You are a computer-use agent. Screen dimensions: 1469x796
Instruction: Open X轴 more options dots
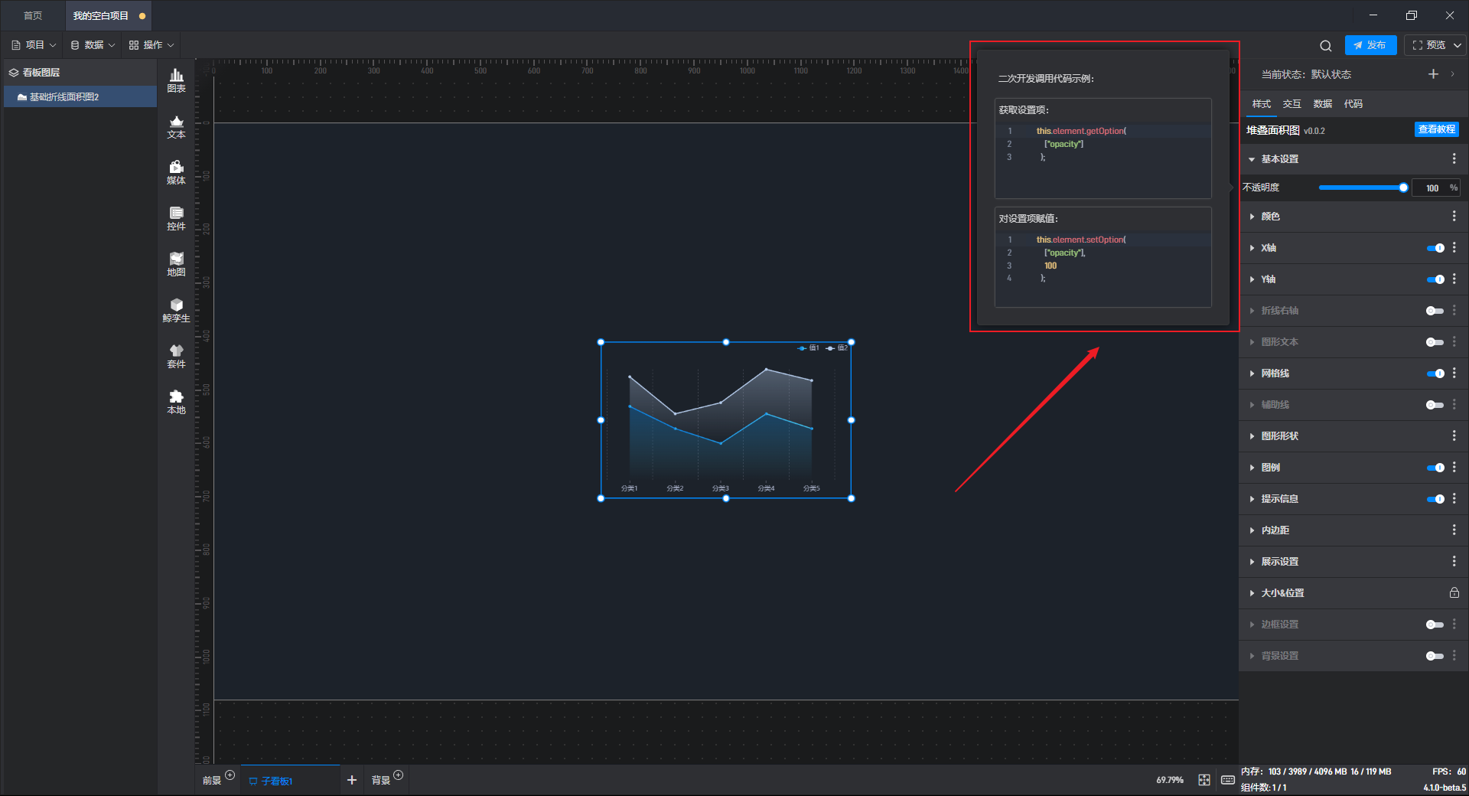pos(1454,248)
